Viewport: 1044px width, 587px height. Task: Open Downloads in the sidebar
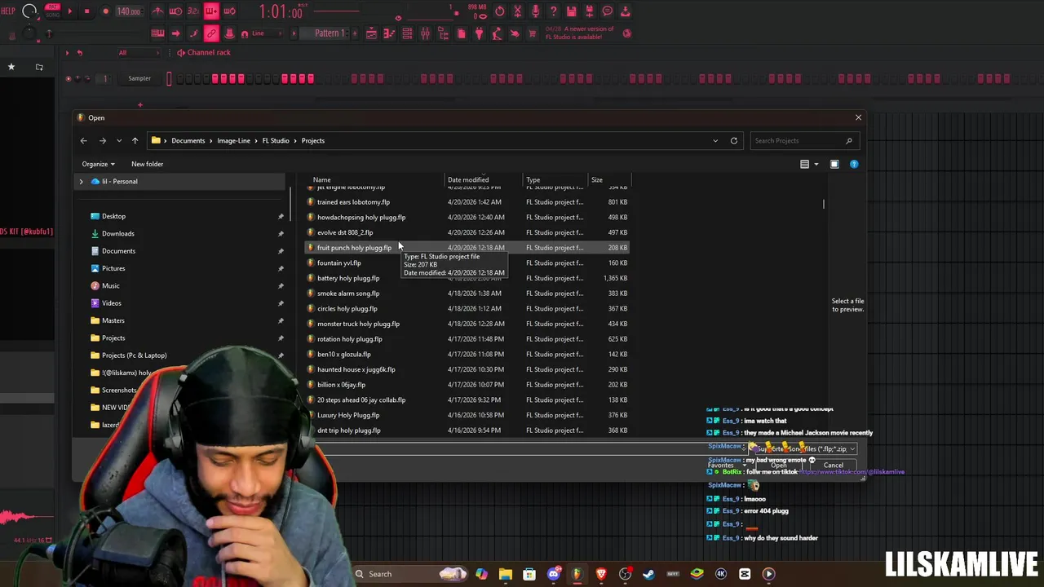pos(117,233)
